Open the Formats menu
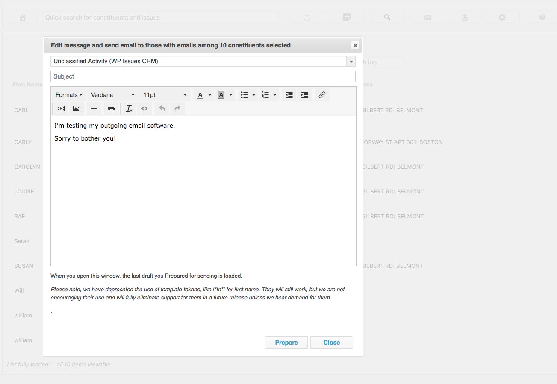 point(69,95)
